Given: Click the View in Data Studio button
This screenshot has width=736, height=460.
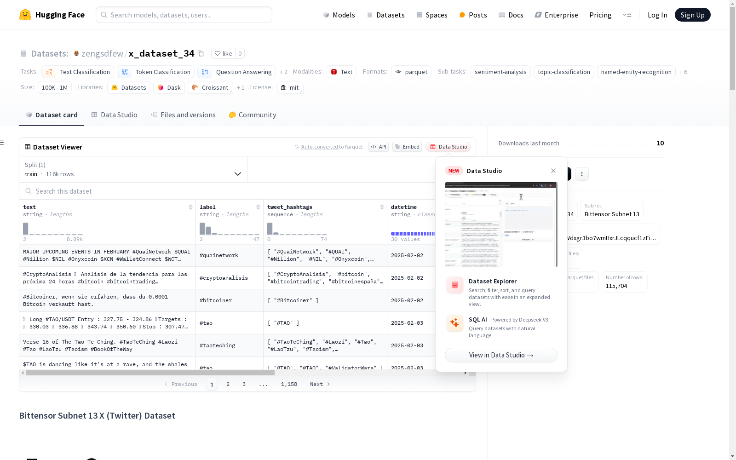Looking at the screenshot, I should [501, 355].
